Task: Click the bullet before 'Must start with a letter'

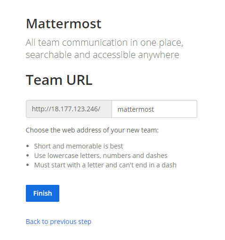Action: [28, 165]
